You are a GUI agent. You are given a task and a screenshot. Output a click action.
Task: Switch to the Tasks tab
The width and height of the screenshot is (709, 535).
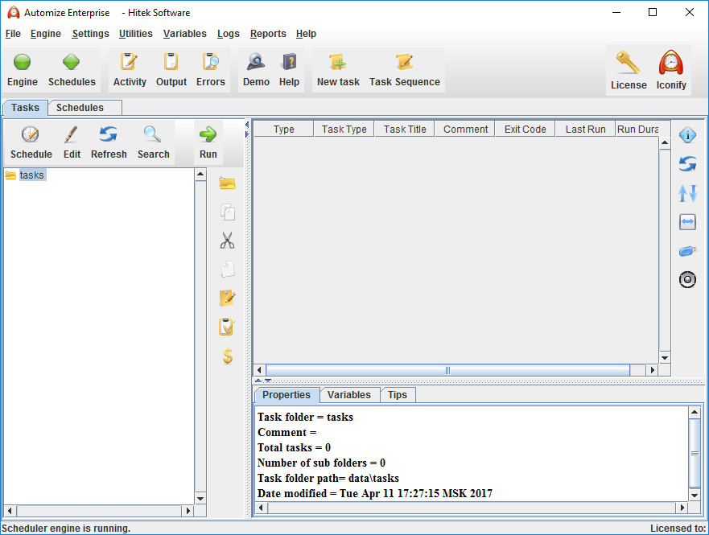point(25,108)
